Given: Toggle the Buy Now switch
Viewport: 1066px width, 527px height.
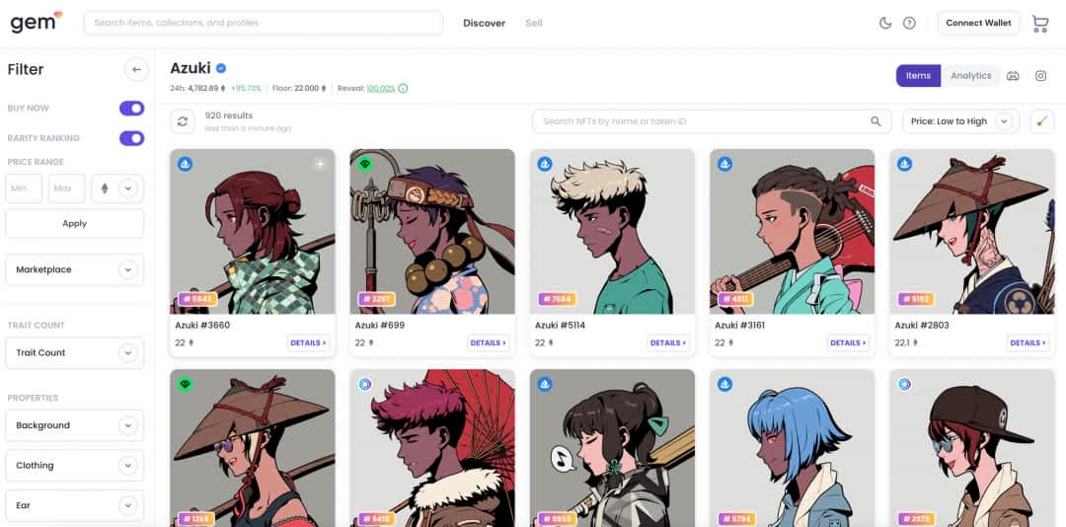Looking at the screenshot, I should 132,109.
